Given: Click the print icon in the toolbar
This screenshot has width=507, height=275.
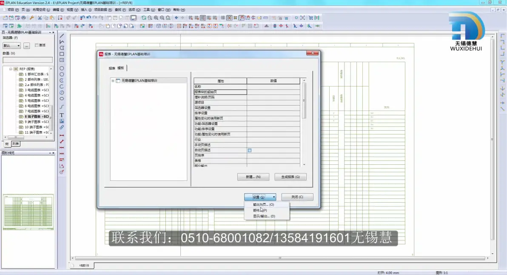Looking at the screenshot, I should 23,18.
